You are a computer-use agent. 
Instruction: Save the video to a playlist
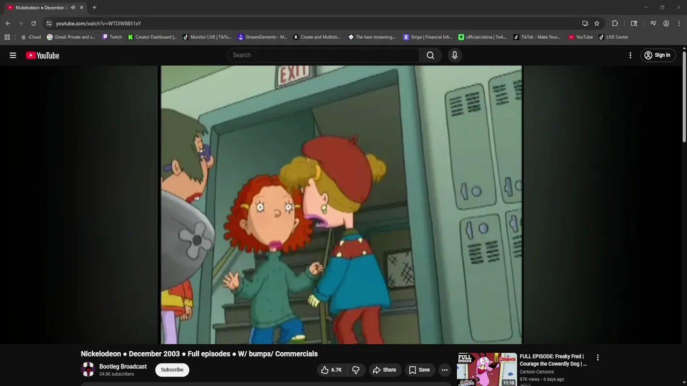419,370
